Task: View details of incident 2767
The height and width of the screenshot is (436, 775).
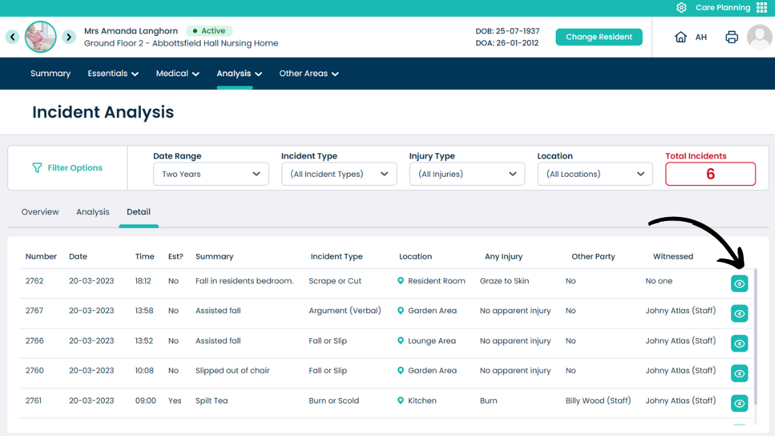Action: click(740, 314)
